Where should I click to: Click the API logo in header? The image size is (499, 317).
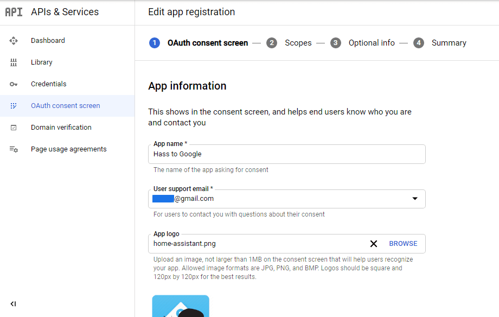pos(14,12)
